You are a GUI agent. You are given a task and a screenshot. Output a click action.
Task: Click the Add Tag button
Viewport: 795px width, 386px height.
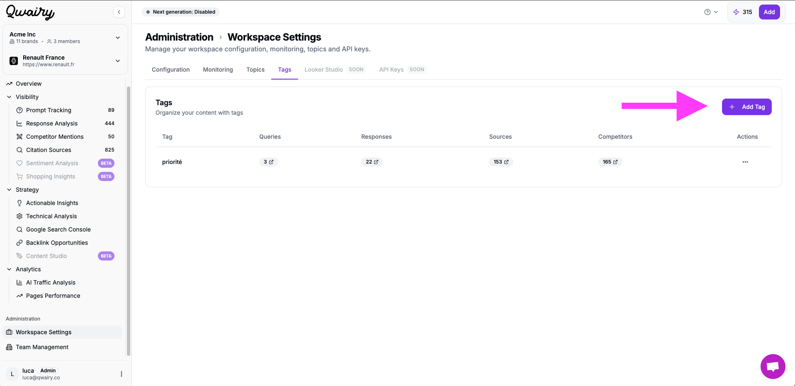(x=746, y=107)
